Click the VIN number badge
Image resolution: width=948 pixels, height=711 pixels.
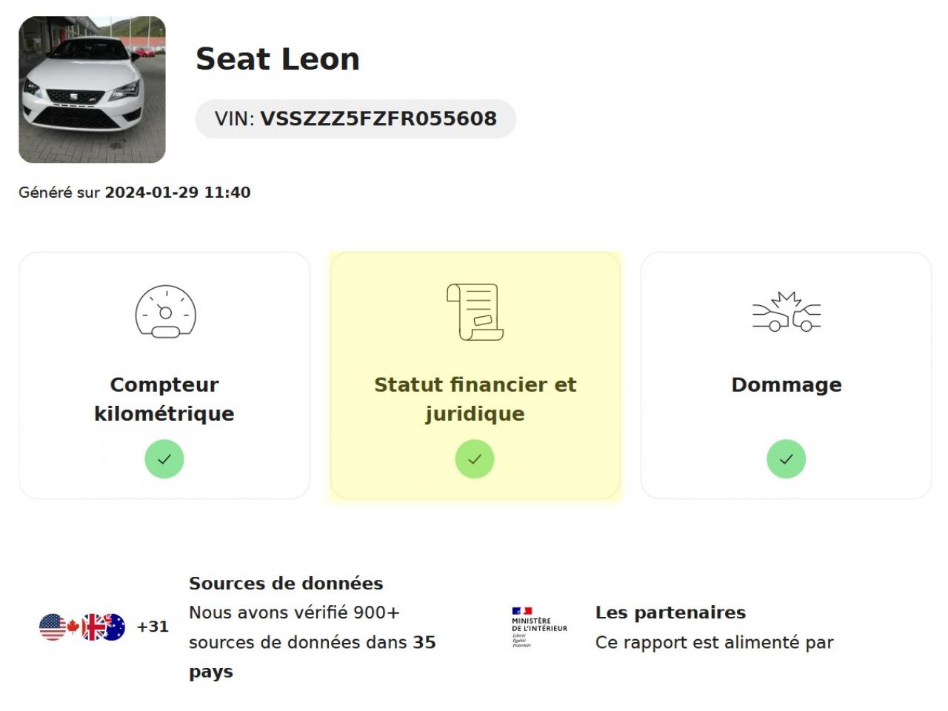pos(355,118)
